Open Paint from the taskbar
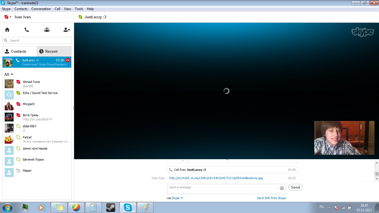 [145, 207]
